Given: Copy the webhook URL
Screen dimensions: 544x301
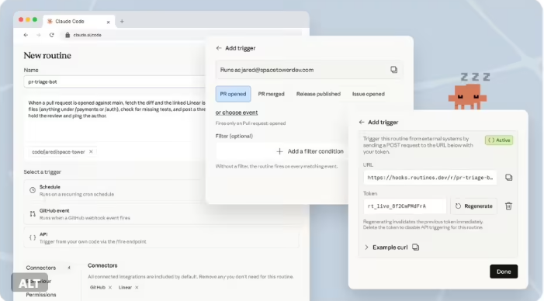Looking at the screenshot, I should [508, 178].
